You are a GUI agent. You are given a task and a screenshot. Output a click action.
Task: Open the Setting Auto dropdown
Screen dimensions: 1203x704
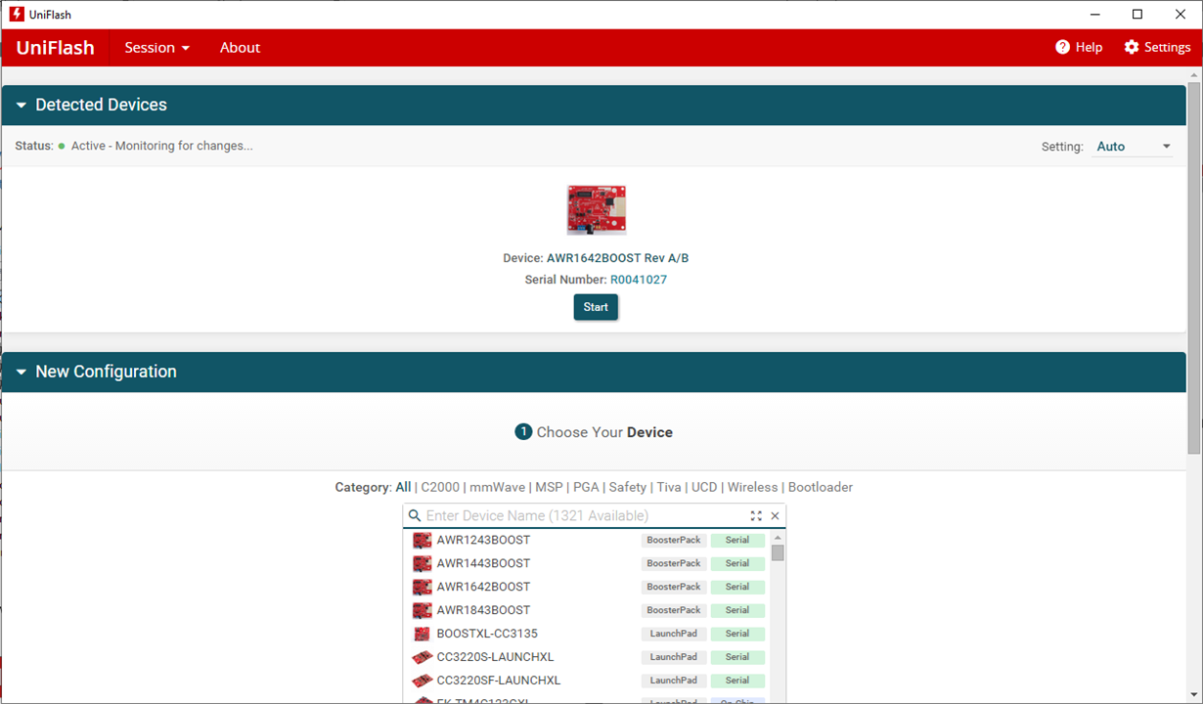click(1133, 147)
